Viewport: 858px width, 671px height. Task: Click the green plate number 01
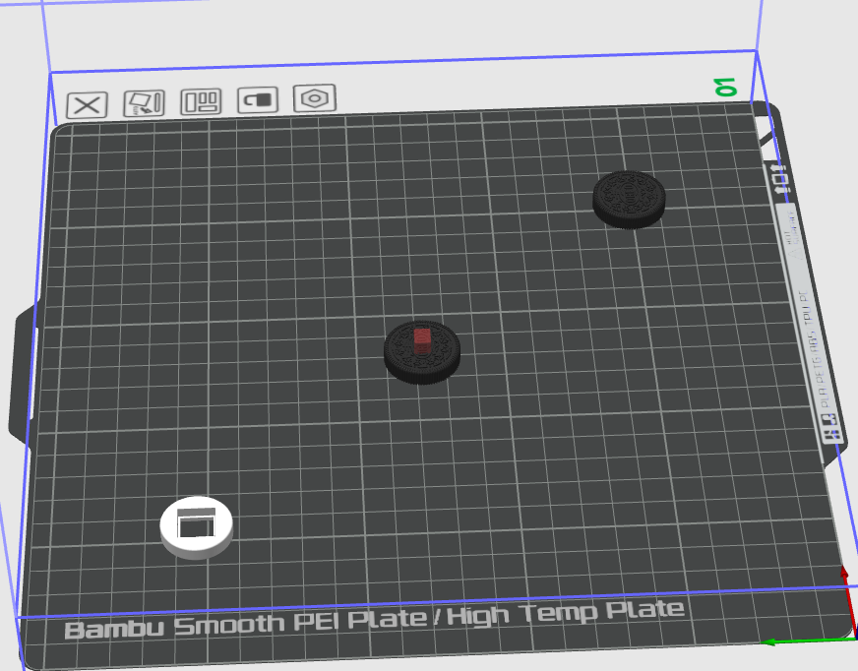(726, 87)
